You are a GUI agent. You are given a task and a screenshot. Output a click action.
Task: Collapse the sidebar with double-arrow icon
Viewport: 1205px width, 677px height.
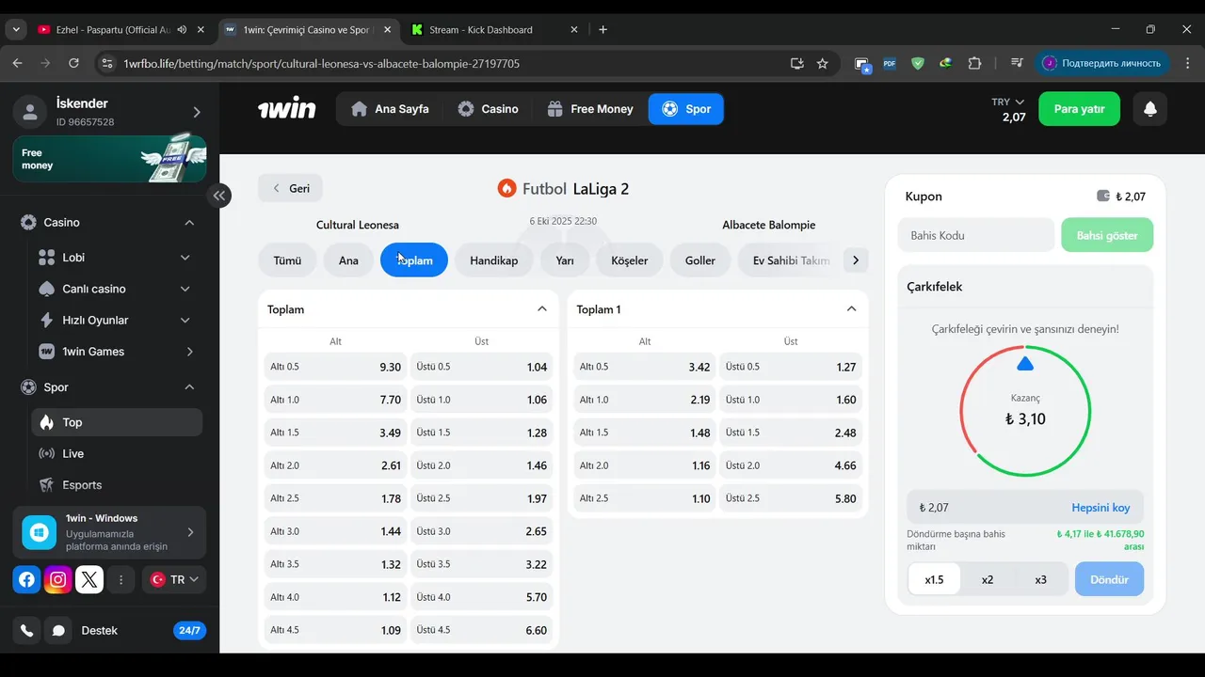(x=219, y=196)
